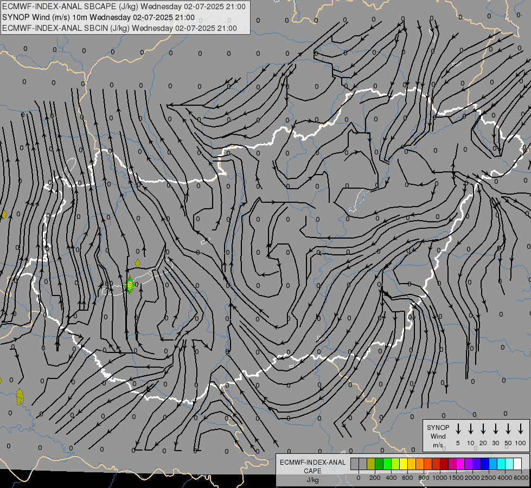The image size is (531, 488).
Task: Click the CAPE word in legend
Action: coord(312,471)
